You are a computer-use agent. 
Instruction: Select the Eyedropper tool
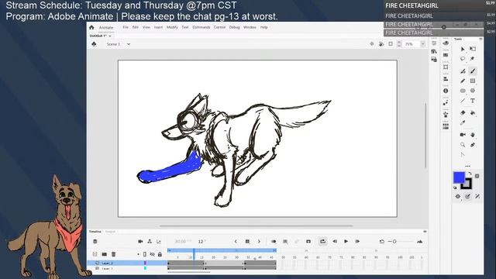[x=463, y=122]
